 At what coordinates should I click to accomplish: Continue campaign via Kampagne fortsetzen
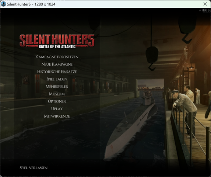(57, 57)
